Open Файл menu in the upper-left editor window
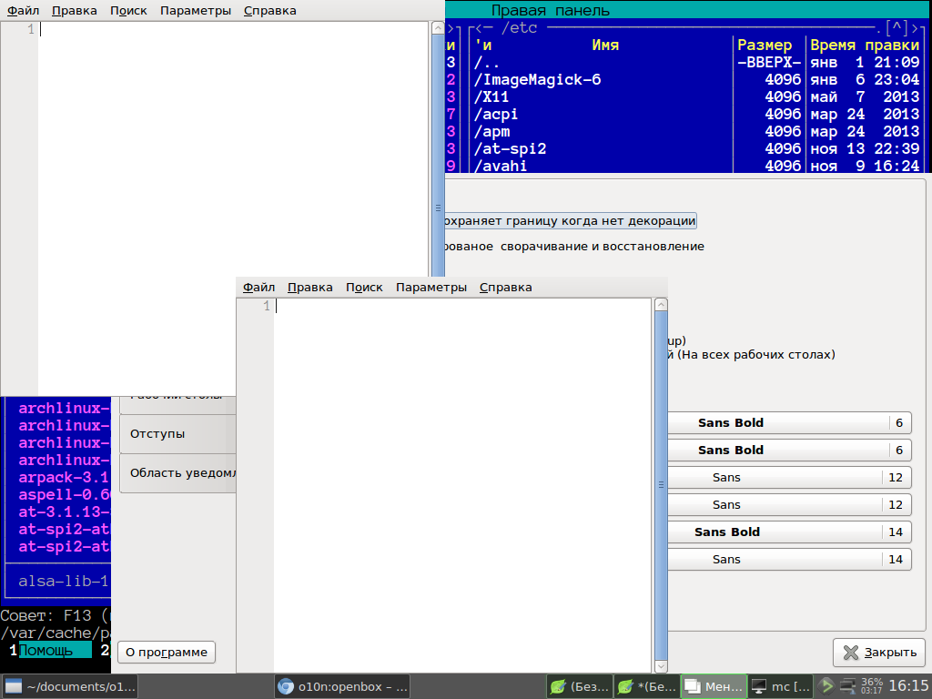Image resolution: width=932 pixels, height=699 pixels. pos(23,11)
